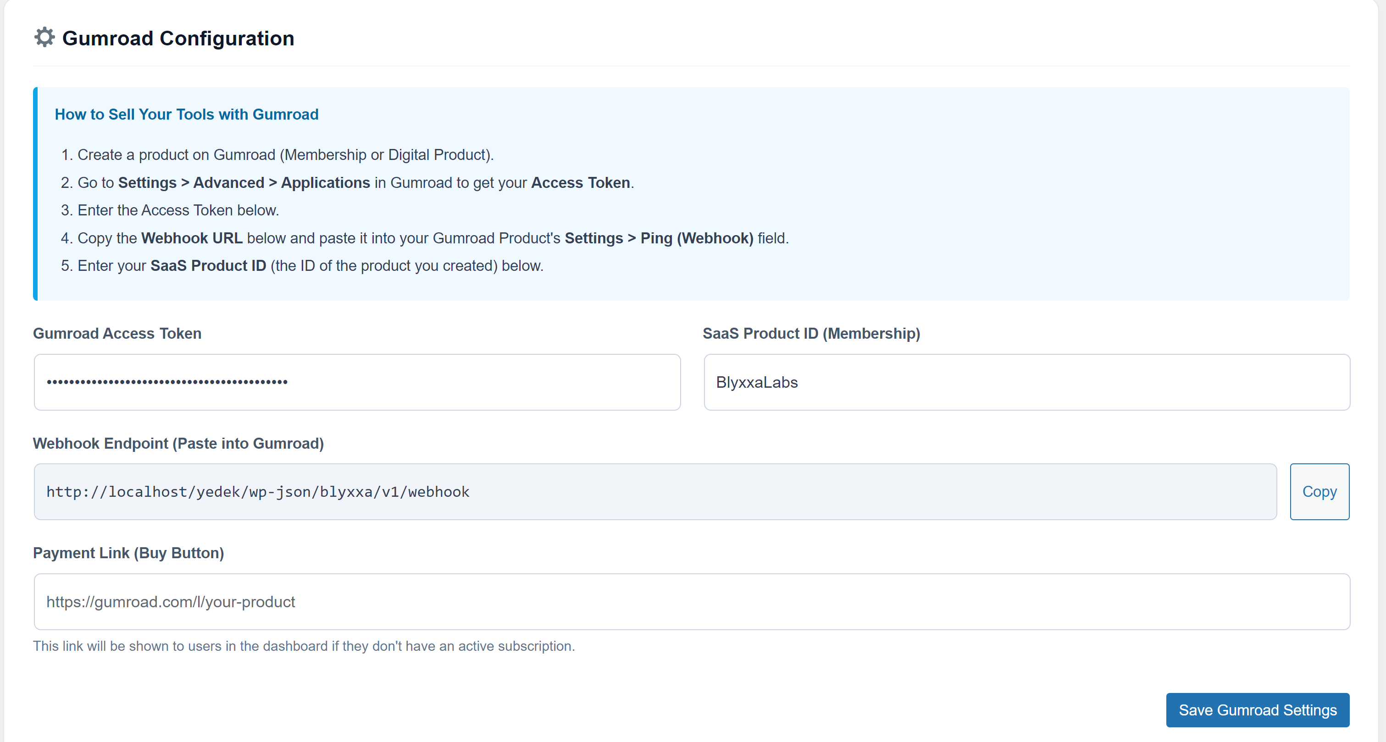Open the How to Sell Your Tools heading

coord(186,114)
